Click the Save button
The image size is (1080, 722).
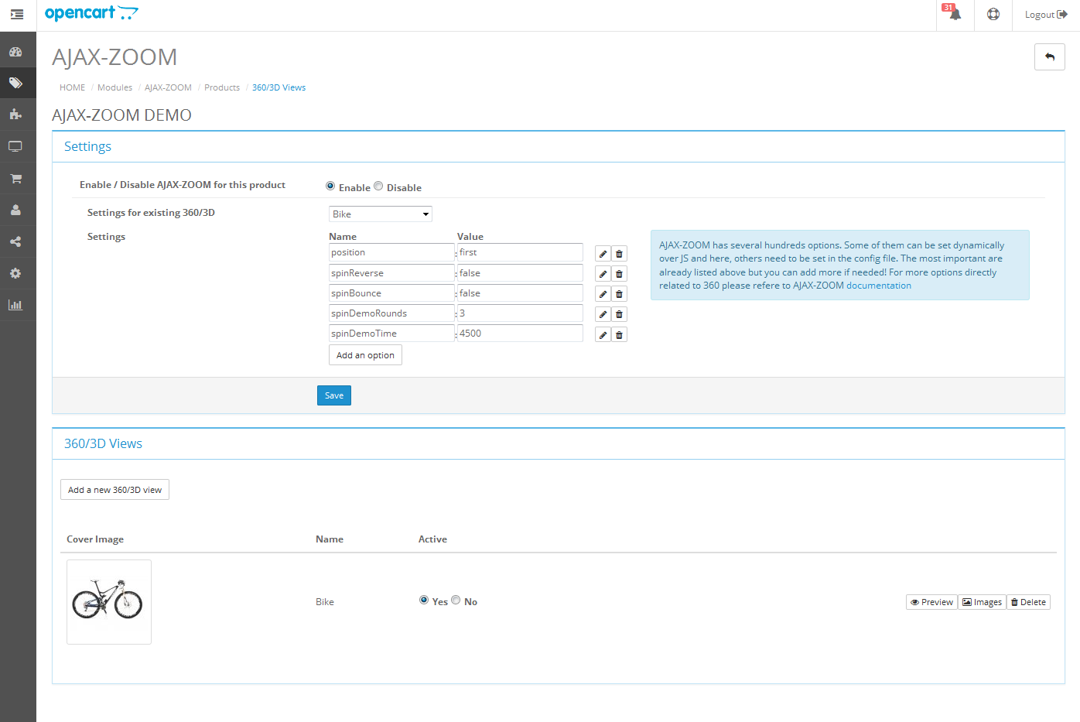pyautogui.click(x=334, y=395)
